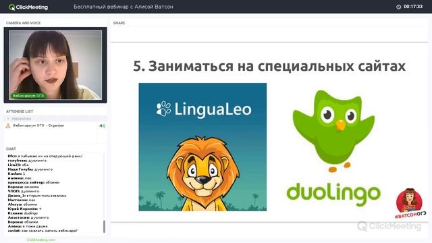The height and width of the screenshot is (243, 432).
Task: Click the chat message from Alesya
Action: coord(22,205)
